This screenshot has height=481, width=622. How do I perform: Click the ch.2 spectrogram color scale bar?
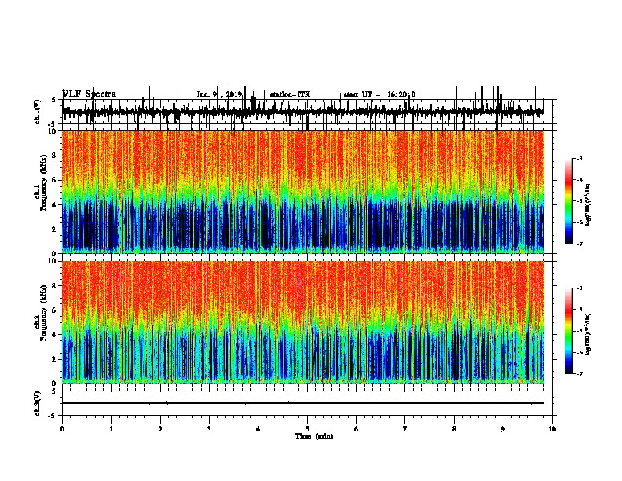pyautogui.click(x=569, y=331)
